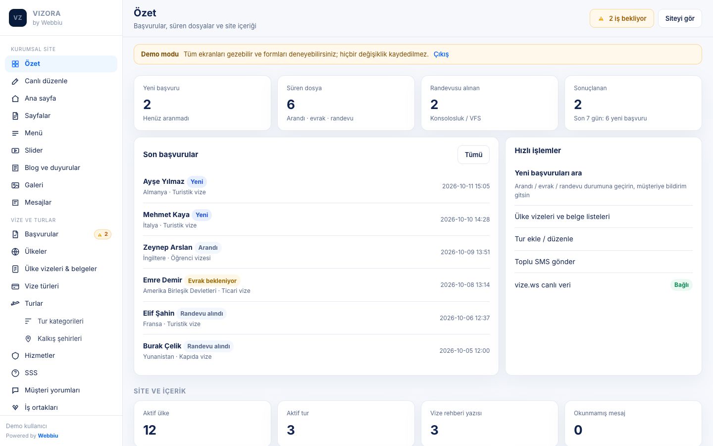Open Burak Çelik application row

point(316,351)
